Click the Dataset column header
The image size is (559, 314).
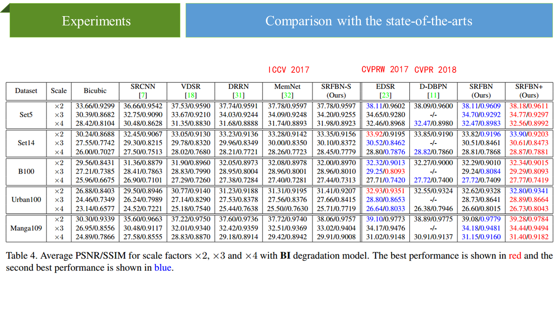pyautogui.click(x=26, y=91)
